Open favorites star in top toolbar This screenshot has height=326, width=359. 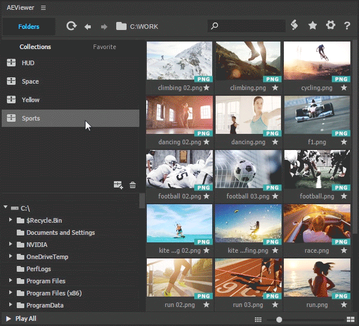(312, 25)
